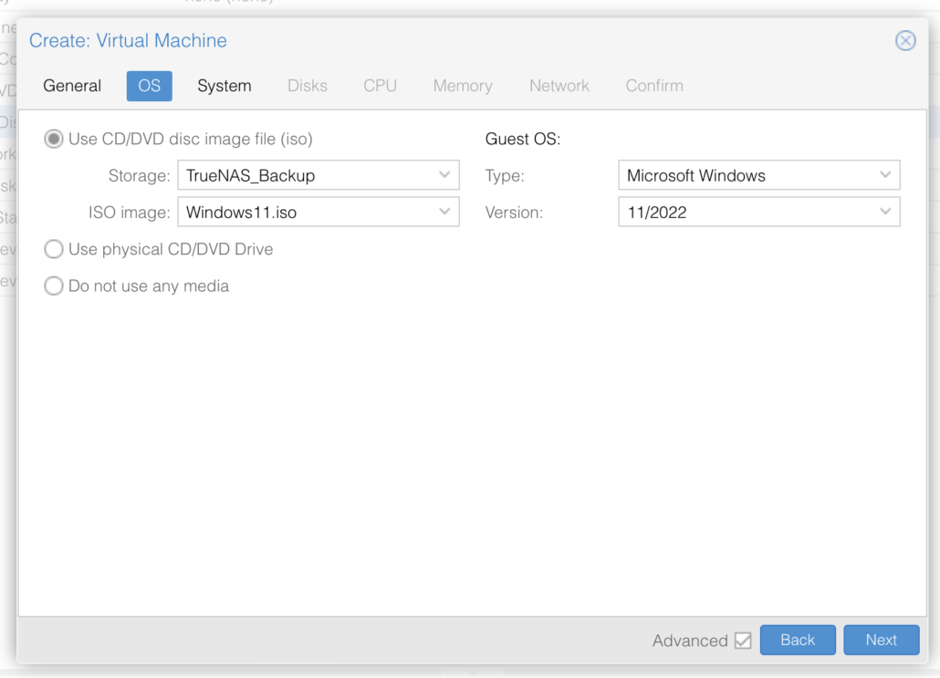Click the Next button
This screenshot has height=678, width=940.
click(x=881, y=641)
